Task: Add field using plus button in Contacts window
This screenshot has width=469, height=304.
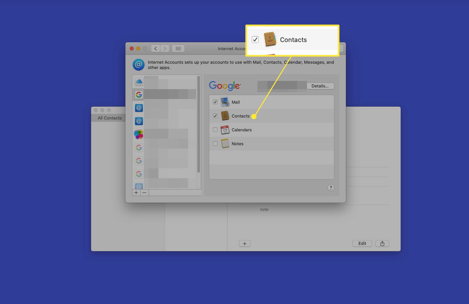Action: (245, 244)
